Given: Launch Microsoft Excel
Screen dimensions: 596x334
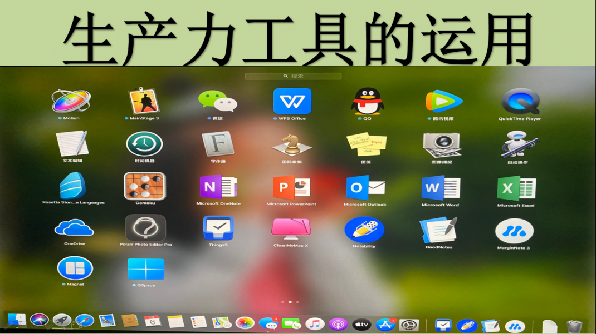Looking at the screenshot, I should (516, 189).
